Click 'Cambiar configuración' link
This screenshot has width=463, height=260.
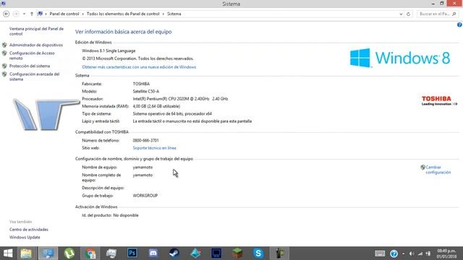coord(438,170)
